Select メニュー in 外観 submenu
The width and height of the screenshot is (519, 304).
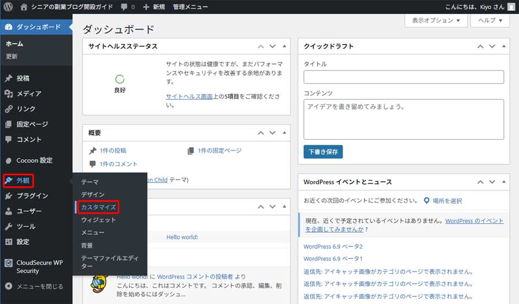[93, 233]
